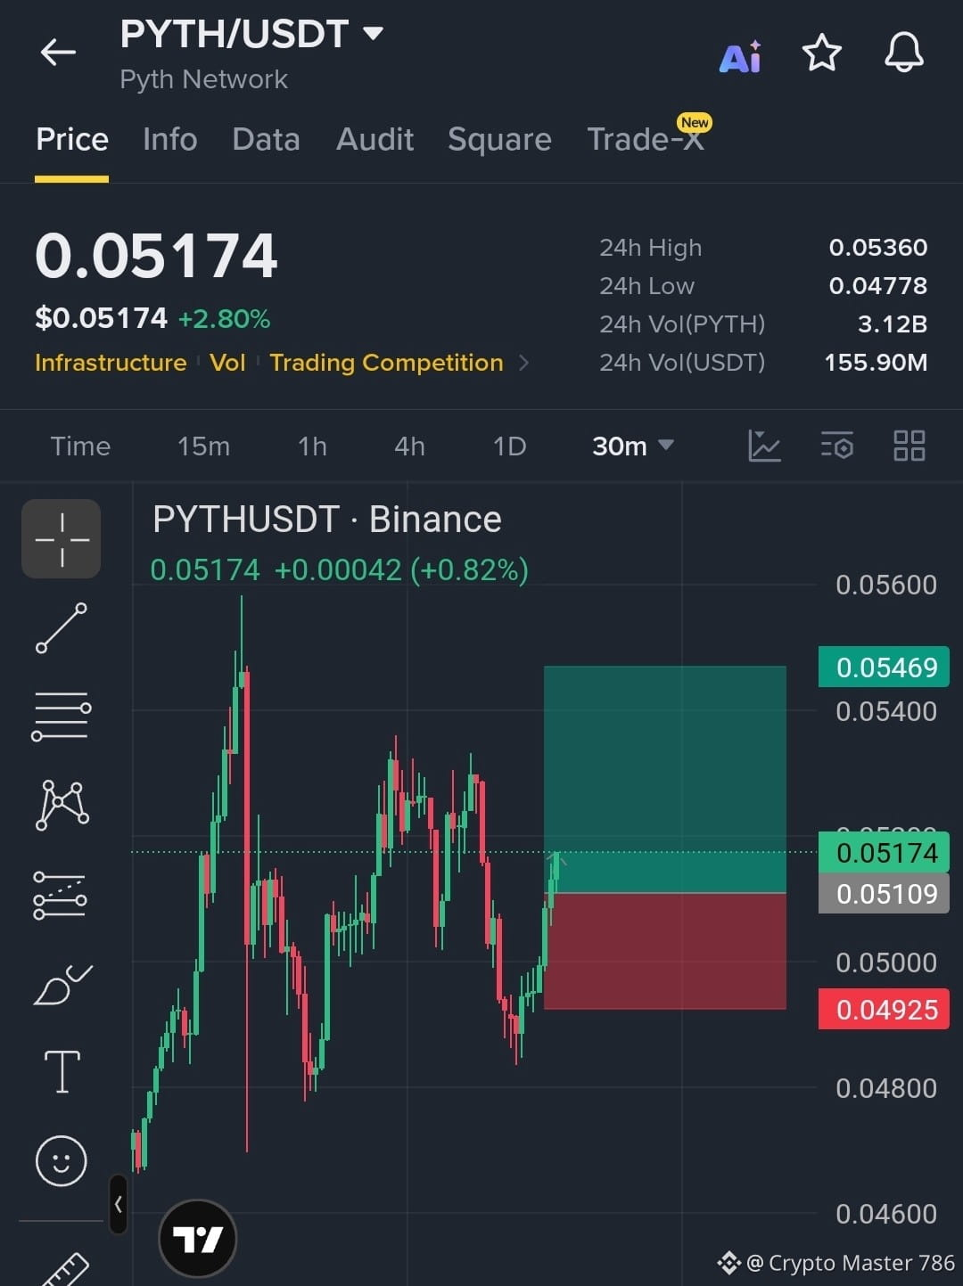The height and width of the screenshot is (1286, 963).
Task: Open the 30m interval dropdown
Action: (x=633, y=446)
